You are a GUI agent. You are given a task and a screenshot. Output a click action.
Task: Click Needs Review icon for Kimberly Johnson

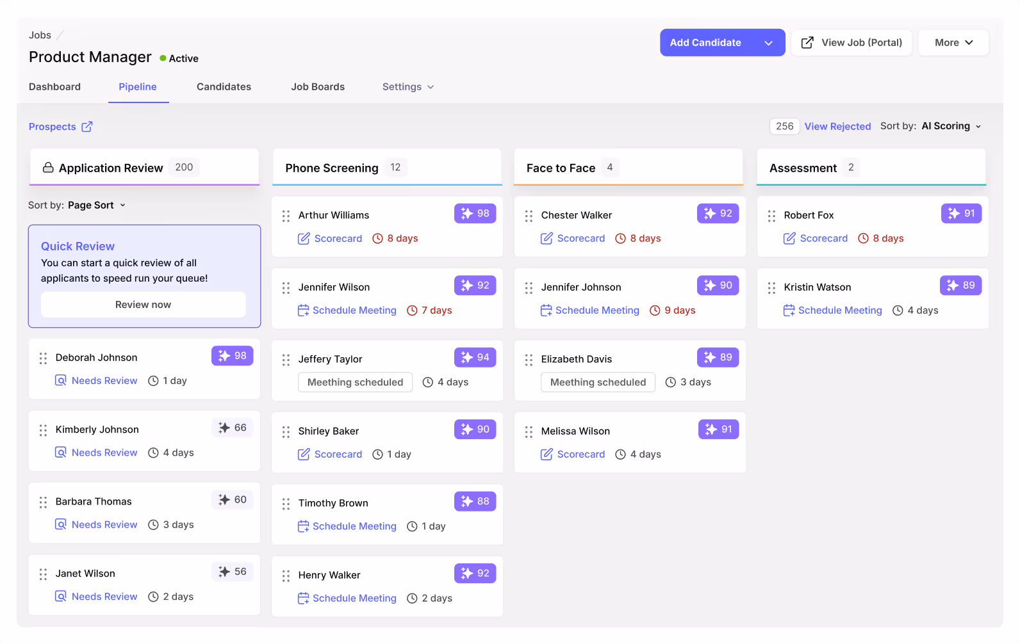[61, 453]
